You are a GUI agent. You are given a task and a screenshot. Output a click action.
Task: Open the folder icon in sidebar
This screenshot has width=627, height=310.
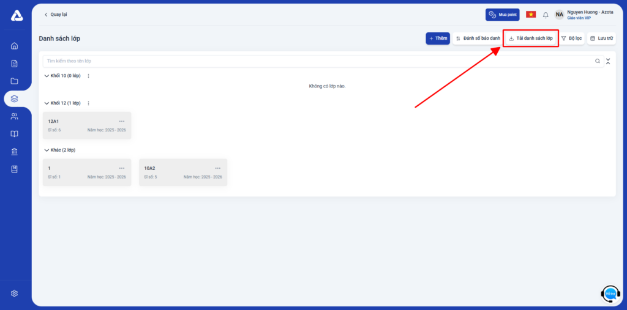(15, 81)
